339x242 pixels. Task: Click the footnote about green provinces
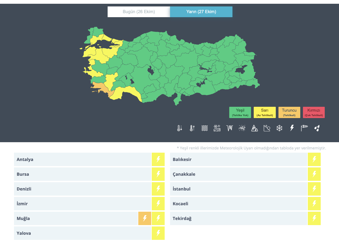(x=251, y=148)
